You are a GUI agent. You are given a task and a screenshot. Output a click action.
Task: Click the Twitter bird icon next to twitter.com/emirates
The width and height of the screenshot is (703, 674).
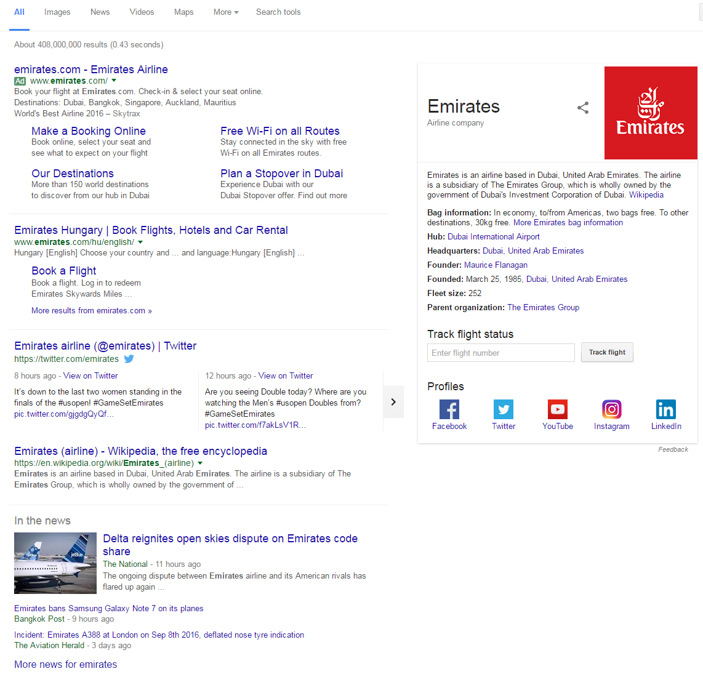point(129,359)
